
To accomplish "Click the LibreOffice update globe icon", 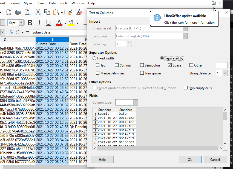I will pos(214,3).
